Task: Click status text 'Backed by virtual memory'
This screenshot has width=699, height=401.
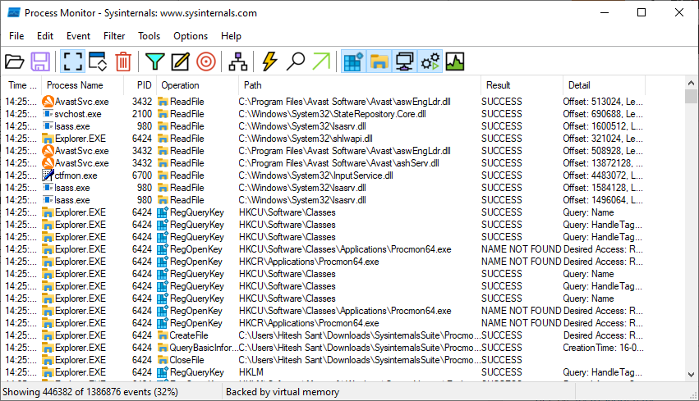Action: pyautogui.click(x=283, y=392)
